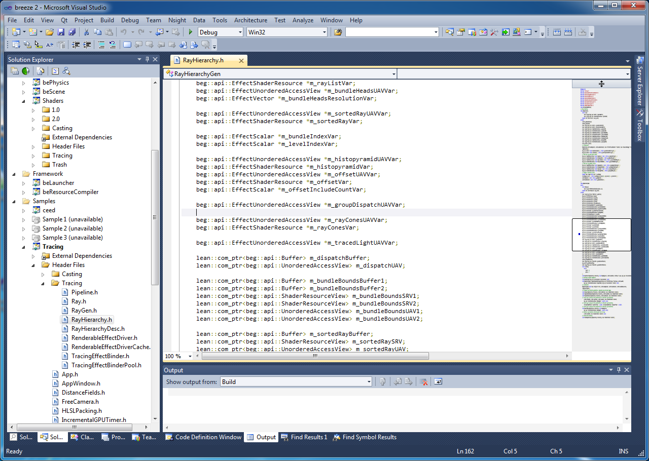Click the Open File folder icon

tap(50, 32)
